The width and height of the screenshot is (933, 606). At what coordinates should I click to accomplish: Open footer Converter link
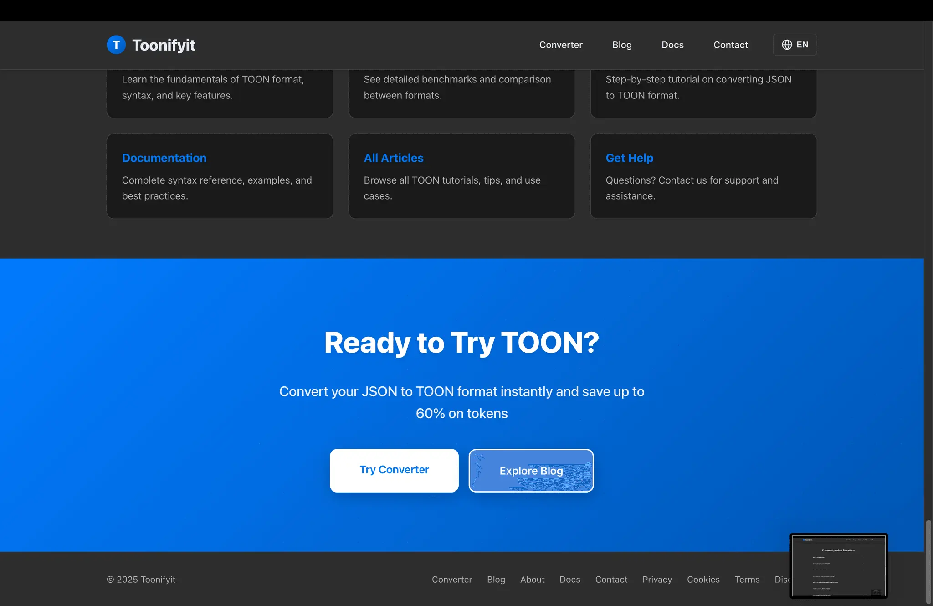tap(452, 580)
